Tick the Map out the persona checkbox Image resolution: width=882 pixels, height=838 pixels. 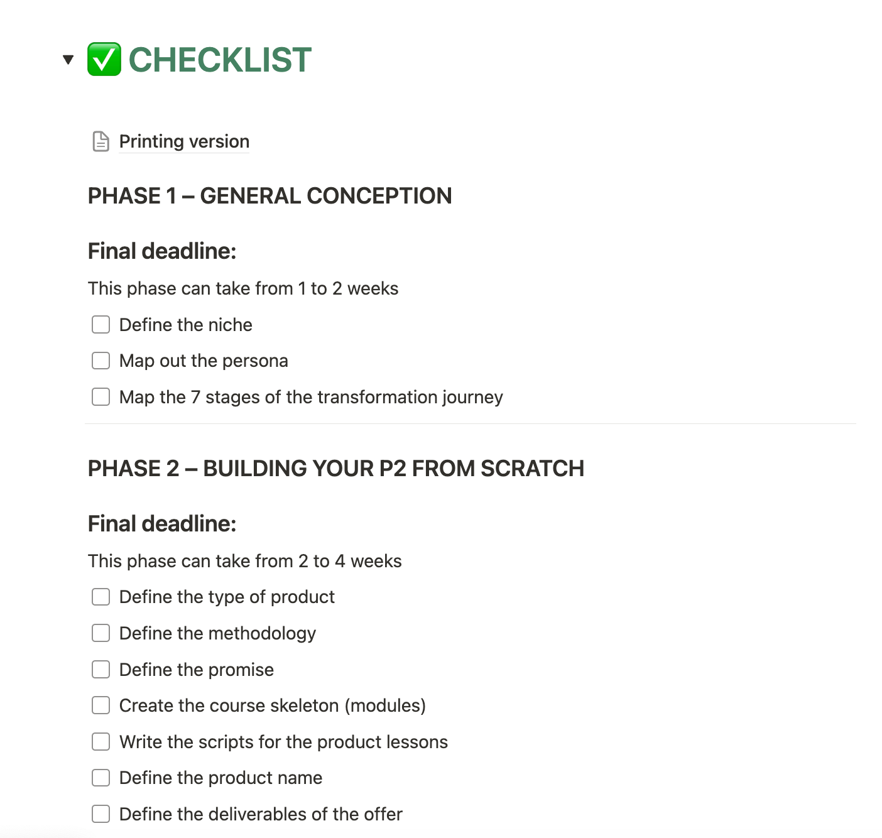(x=101, y=361)
